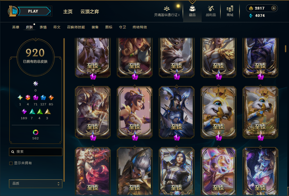Open the 商城 store coins icon
289x196 pixels.
230,8
